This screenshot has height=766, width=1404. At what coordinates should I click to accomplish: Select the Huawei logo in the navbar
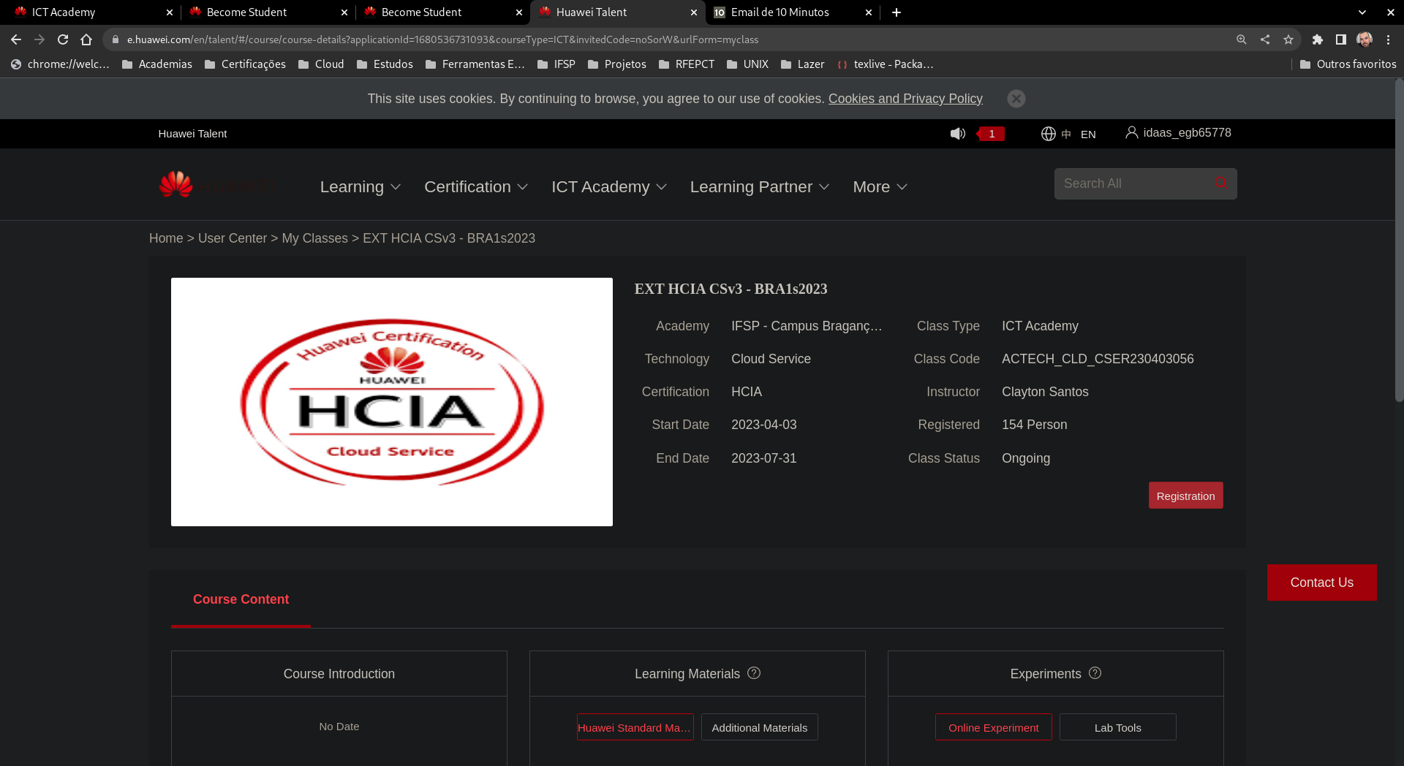(175, 185)
